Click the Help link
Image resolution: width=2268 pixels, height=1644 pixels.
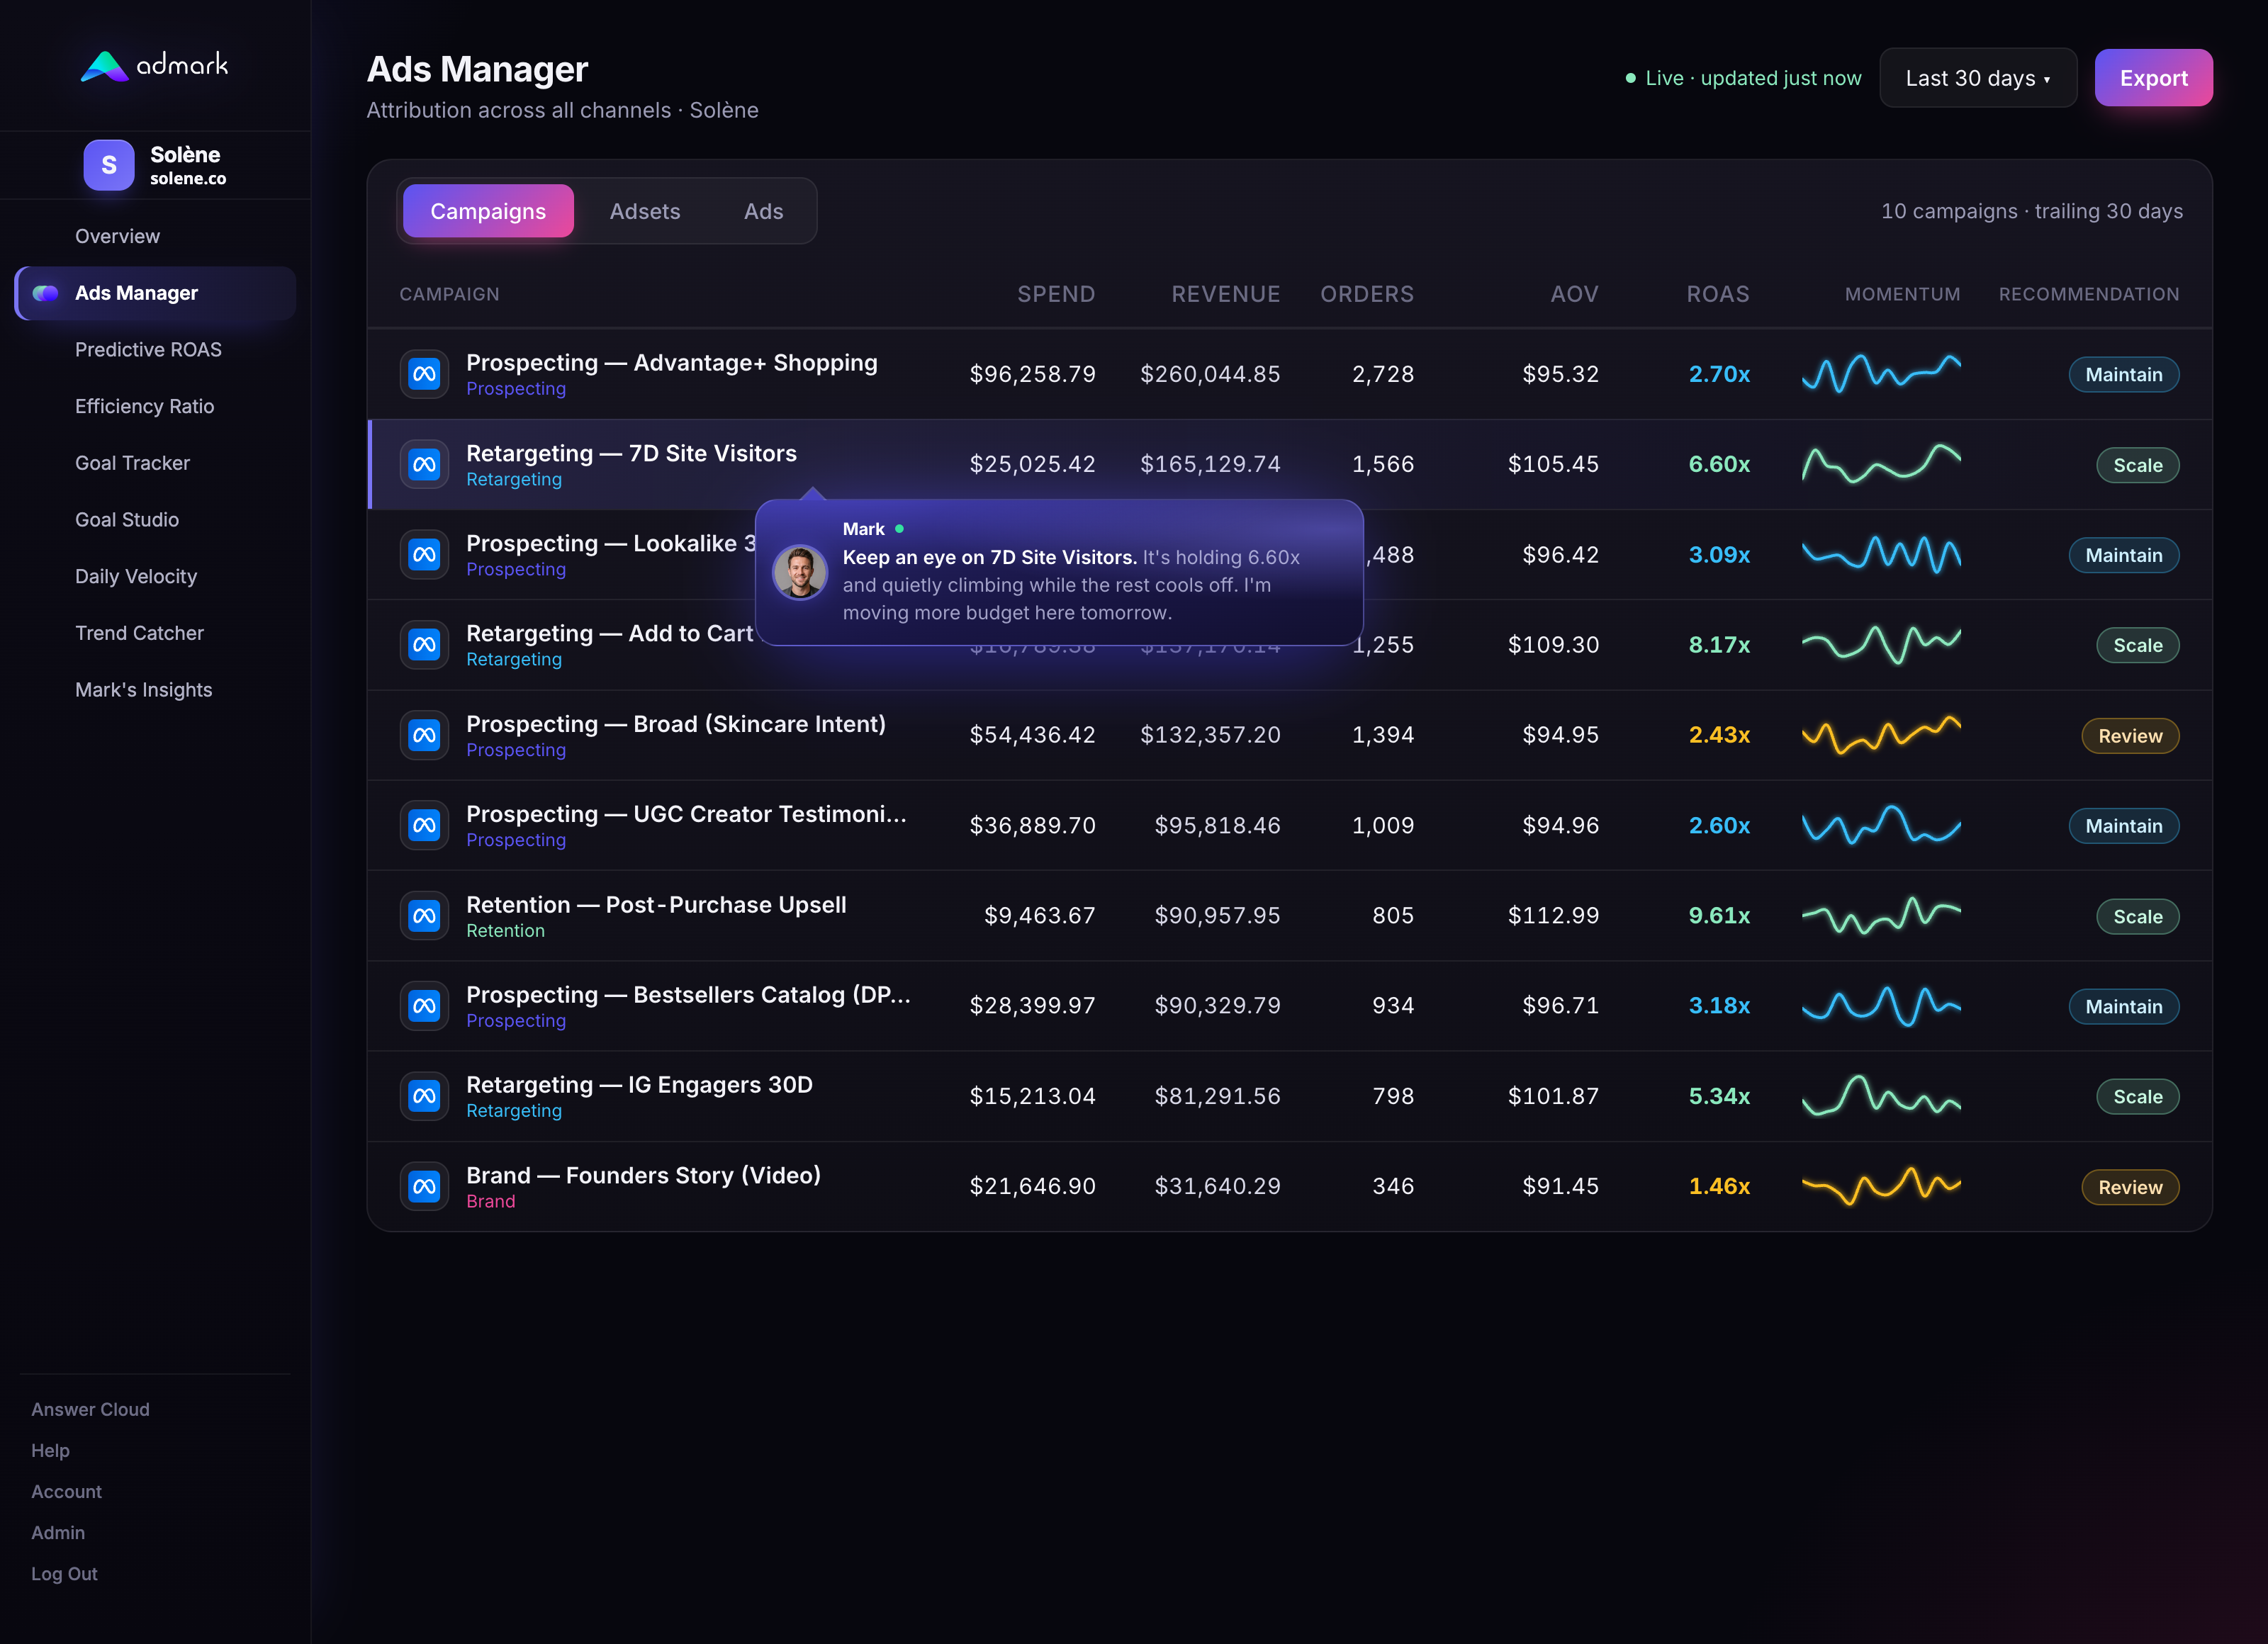coord(50,1450)
